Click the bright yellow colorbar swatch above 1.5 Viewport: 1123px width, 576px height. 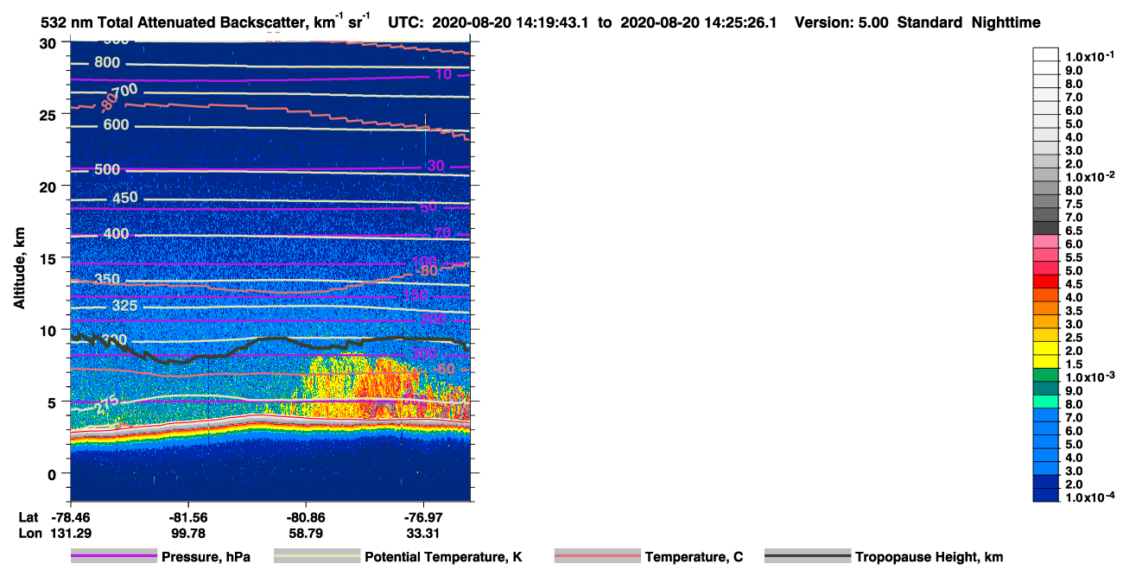pos(1046,362)
